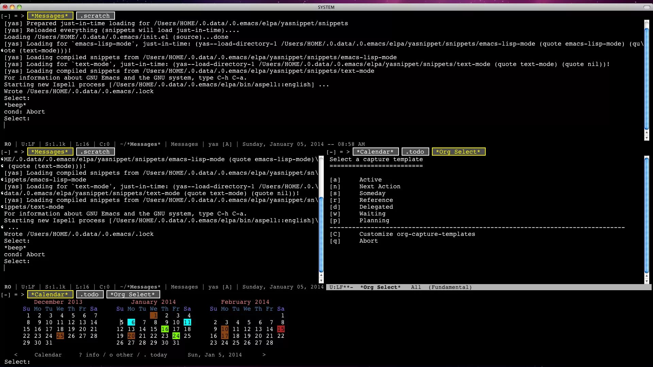This screenshot has height=367, width=653.
Task: Select *Org Select* tab in right pane
Action: click(458, 152)
